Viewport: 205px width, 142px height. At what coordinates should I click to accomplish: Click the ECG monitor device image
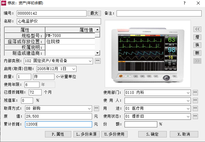point(147,54)
